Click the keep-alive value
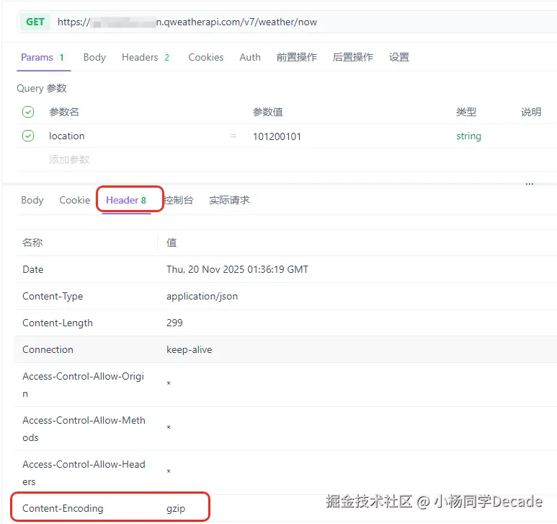This screenshot has width=557, height=524. click(x=189, y=349)
